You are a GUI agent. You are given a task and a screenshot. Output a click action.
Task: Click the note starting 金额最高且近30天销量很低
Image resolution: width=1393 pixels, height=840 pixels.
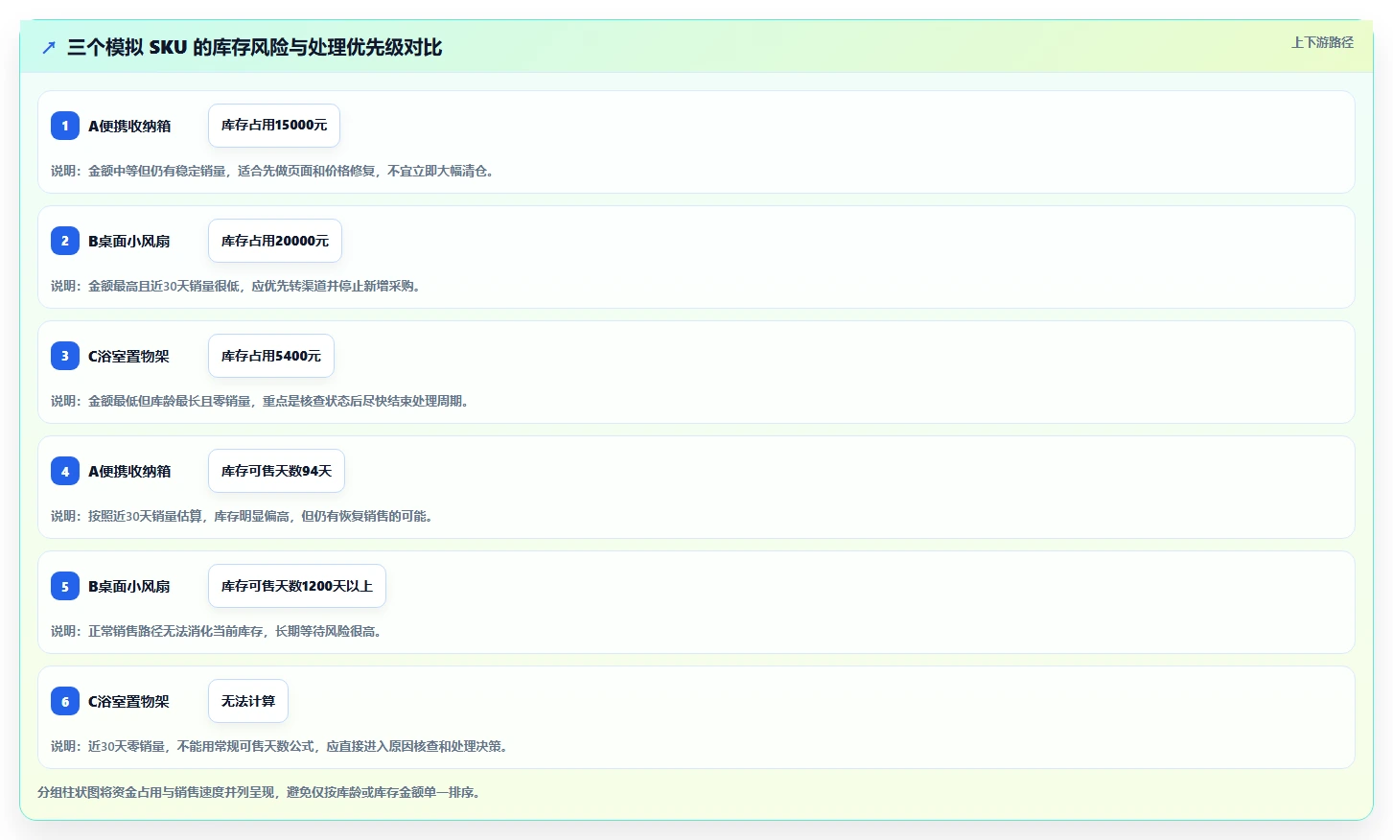tap(236, 286)
